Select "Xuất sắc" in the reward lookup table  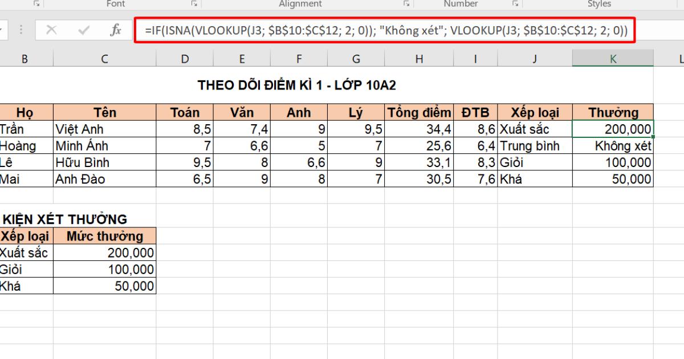coord(25,252)
